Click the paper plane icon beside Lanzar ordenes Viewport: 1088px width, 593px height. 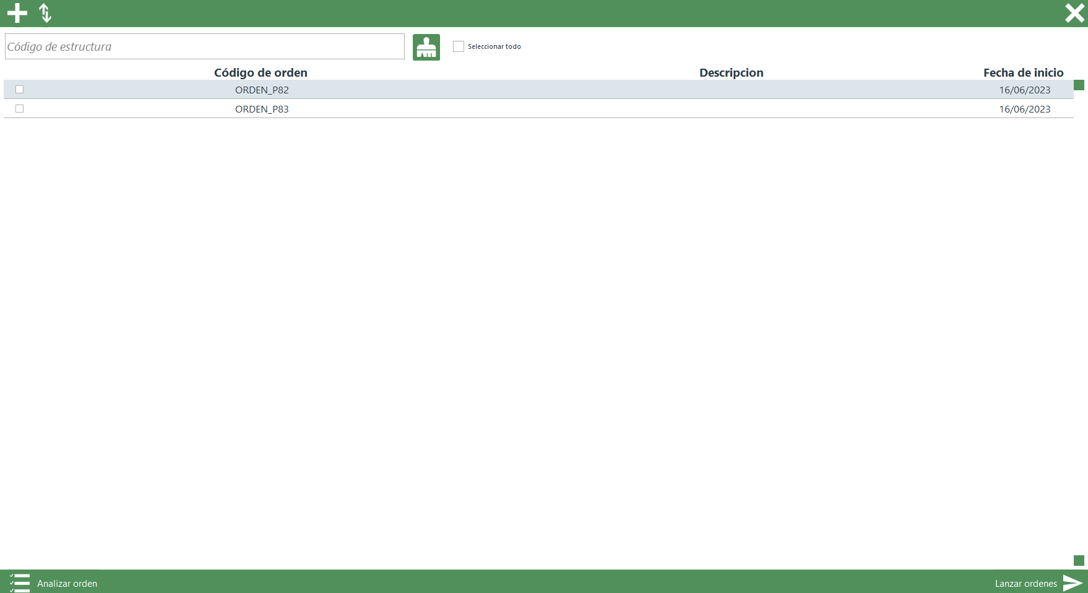1073,582
